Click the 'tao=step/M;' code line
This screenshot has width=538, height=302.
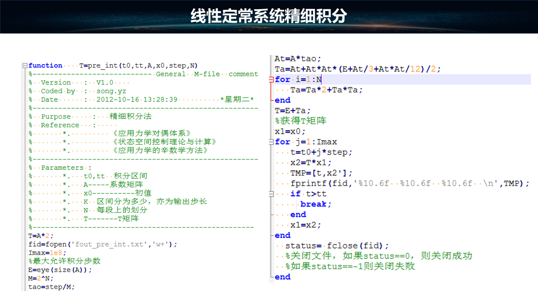[x=51, y=287]
